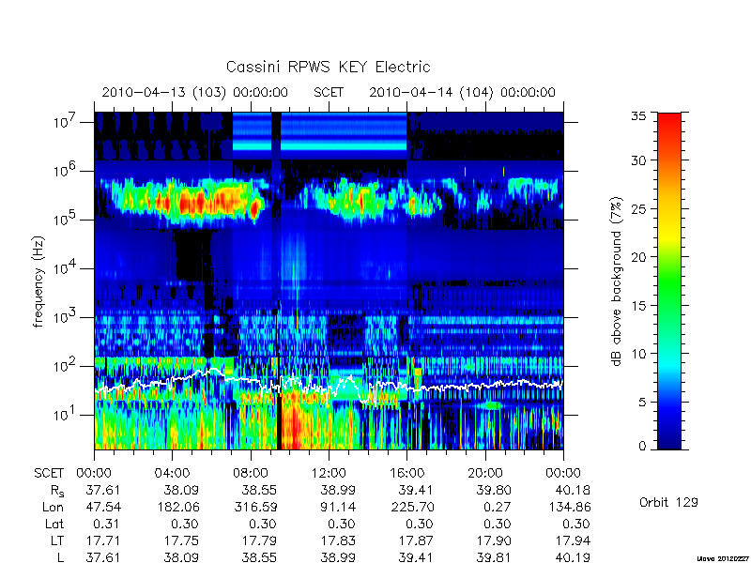Click the time tick label '12:00'
This screenshot has width=751, height=563.
click(329, 473)
